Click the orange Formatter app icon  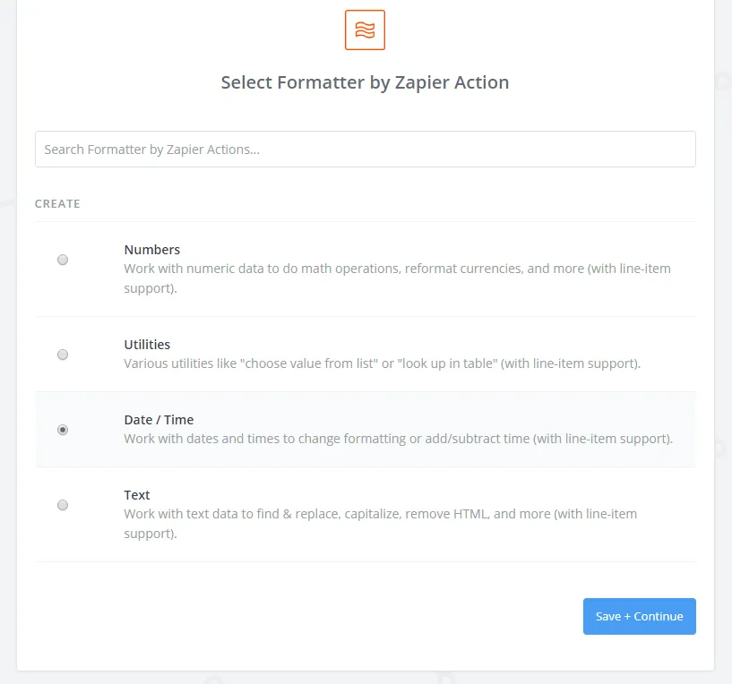[365, 30]
